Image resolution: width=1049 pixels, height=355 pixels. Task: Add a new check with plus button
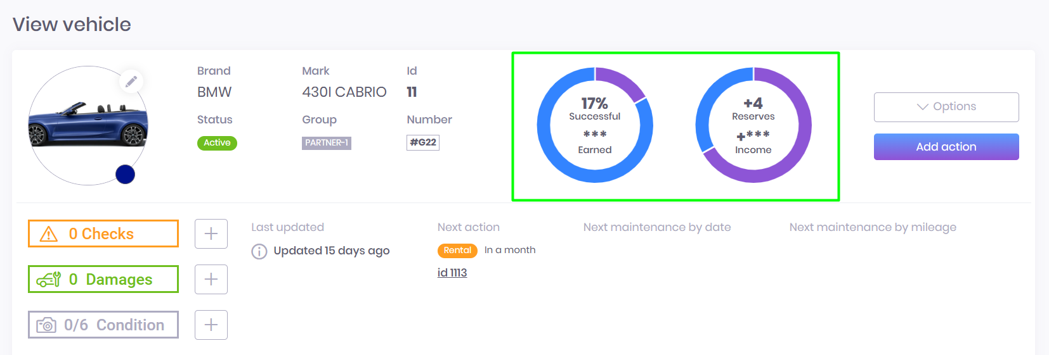point(211,234)
